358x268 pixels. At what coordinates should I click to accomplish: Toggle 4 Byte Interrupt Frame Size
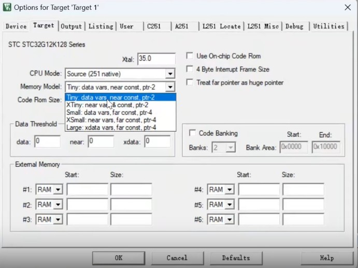pos(190,69)
